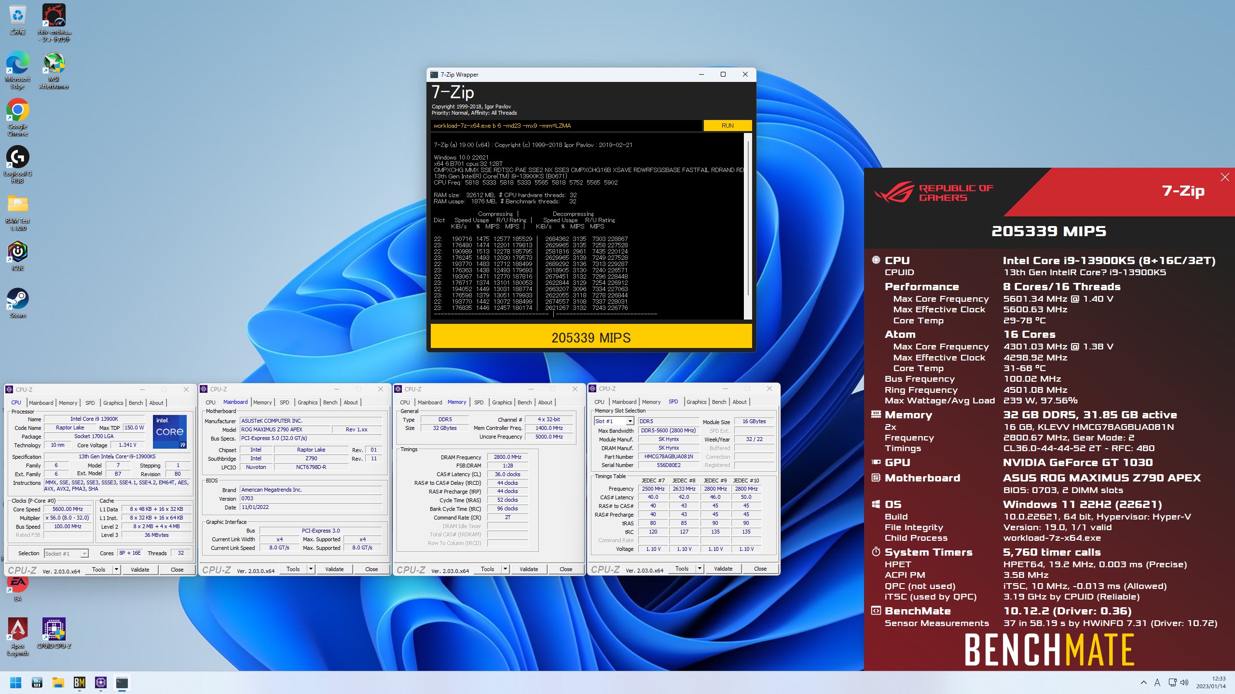This screenshot has height=694, width=1235.
Task: Launch Google Chrome desktop icon
Action: click(18, 118)
